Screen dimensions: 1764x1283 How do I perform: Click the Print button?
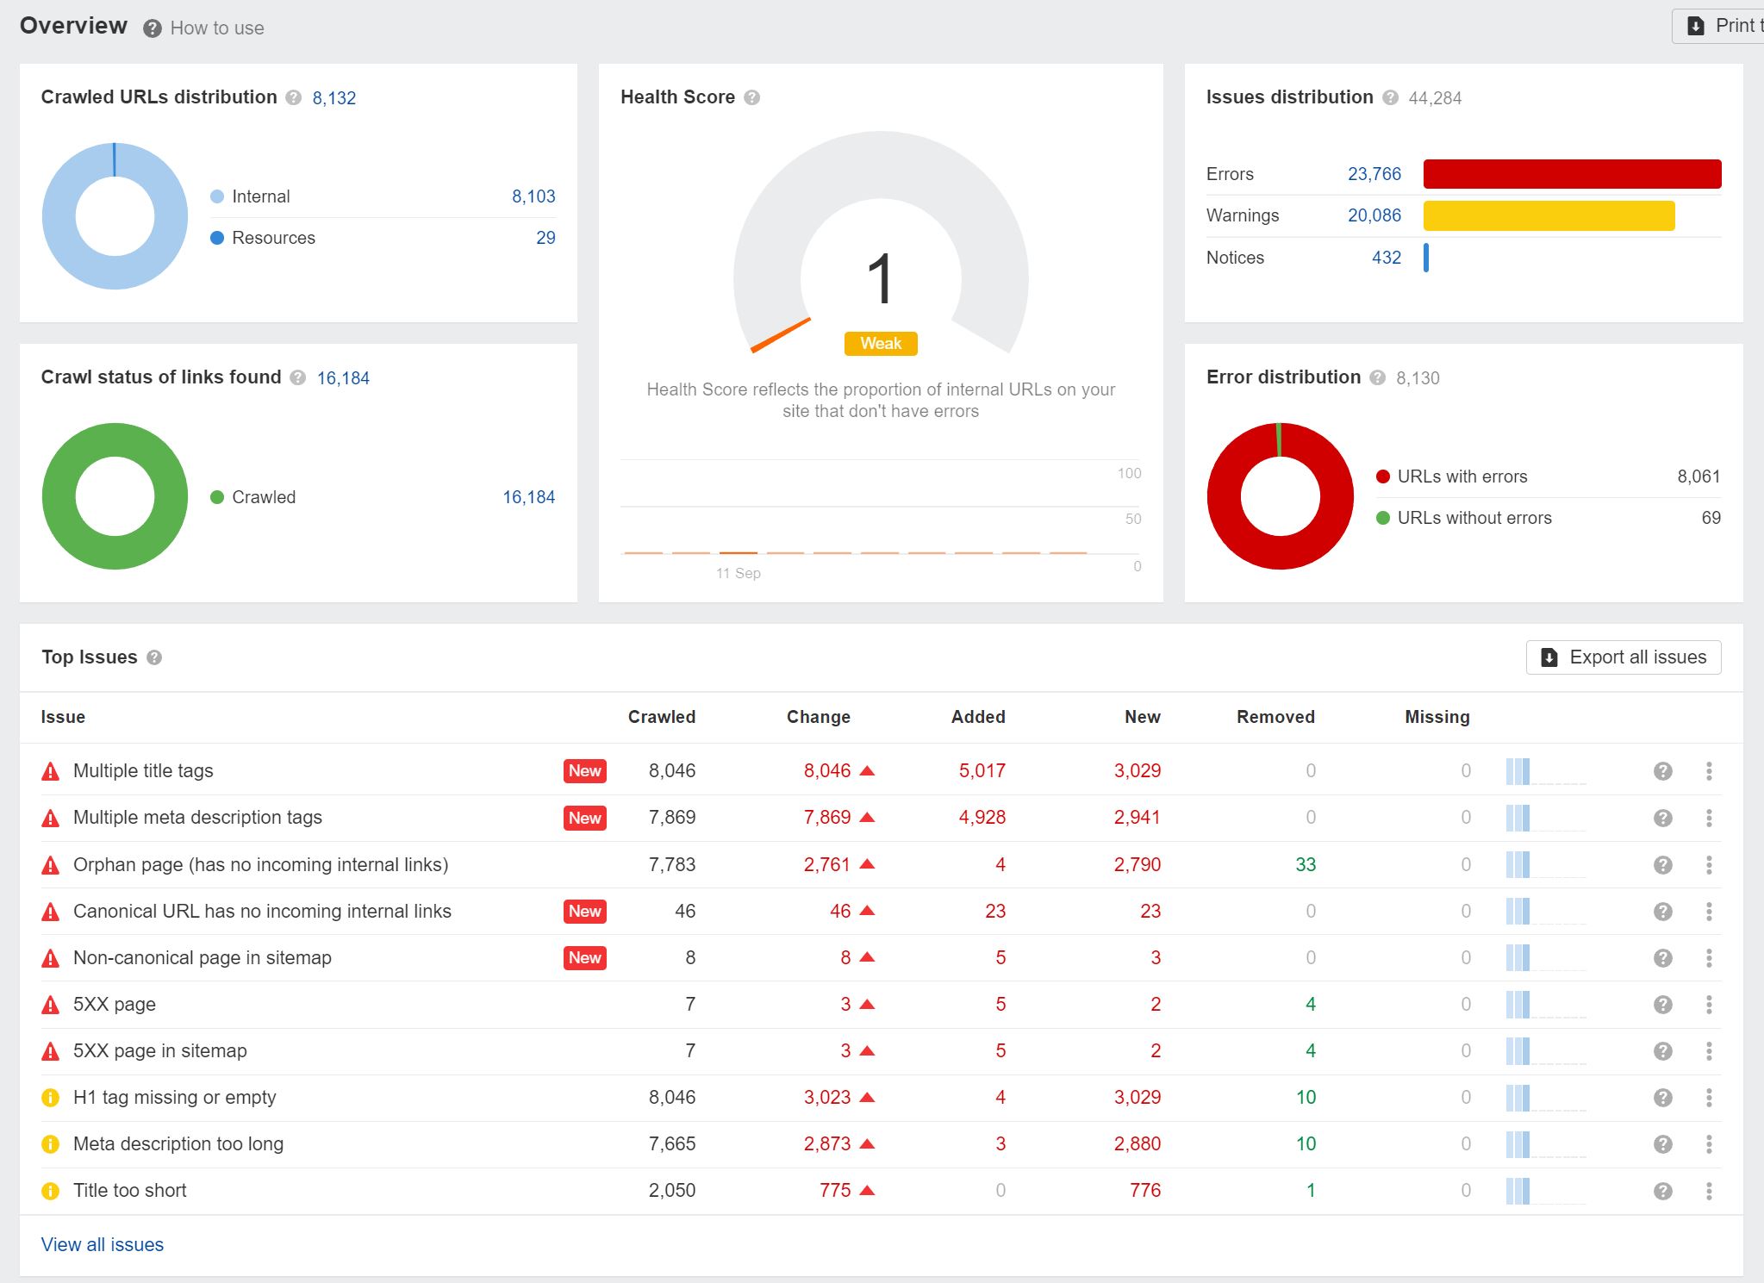pos(1718,26)
